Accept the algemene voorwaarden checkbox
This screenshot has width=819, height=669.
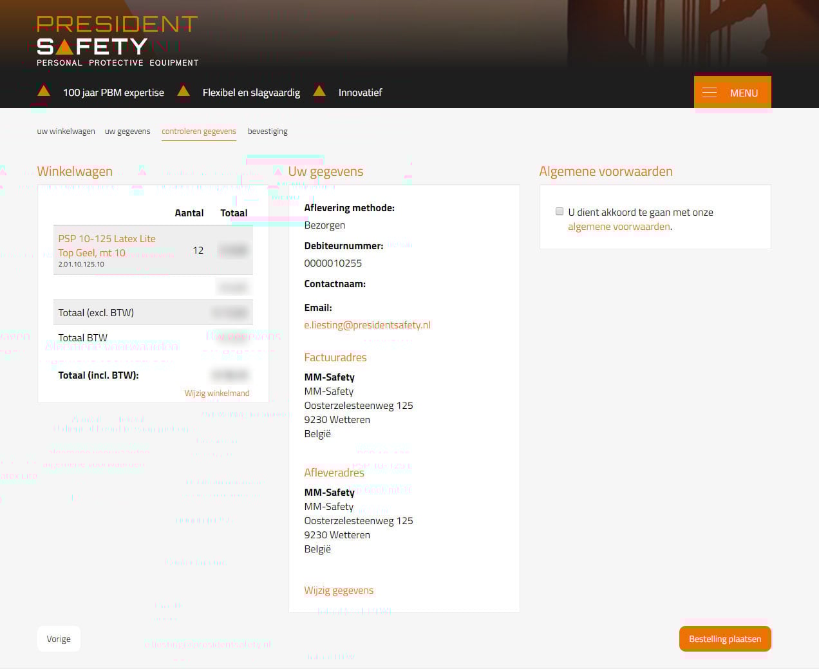(560, 211)
